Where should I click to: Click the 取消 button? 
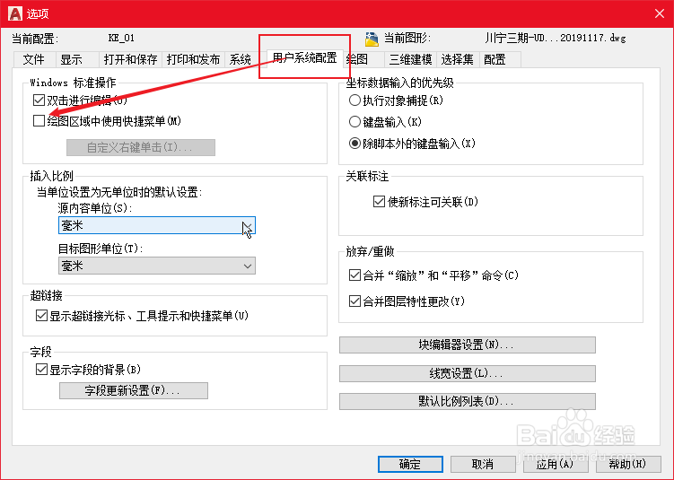(x=483, y=464)
